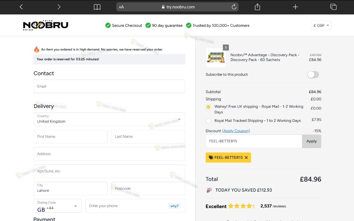354x221 pixels.
Task: Open the £ GBP currency dropdown
Action: coord(321,25)
